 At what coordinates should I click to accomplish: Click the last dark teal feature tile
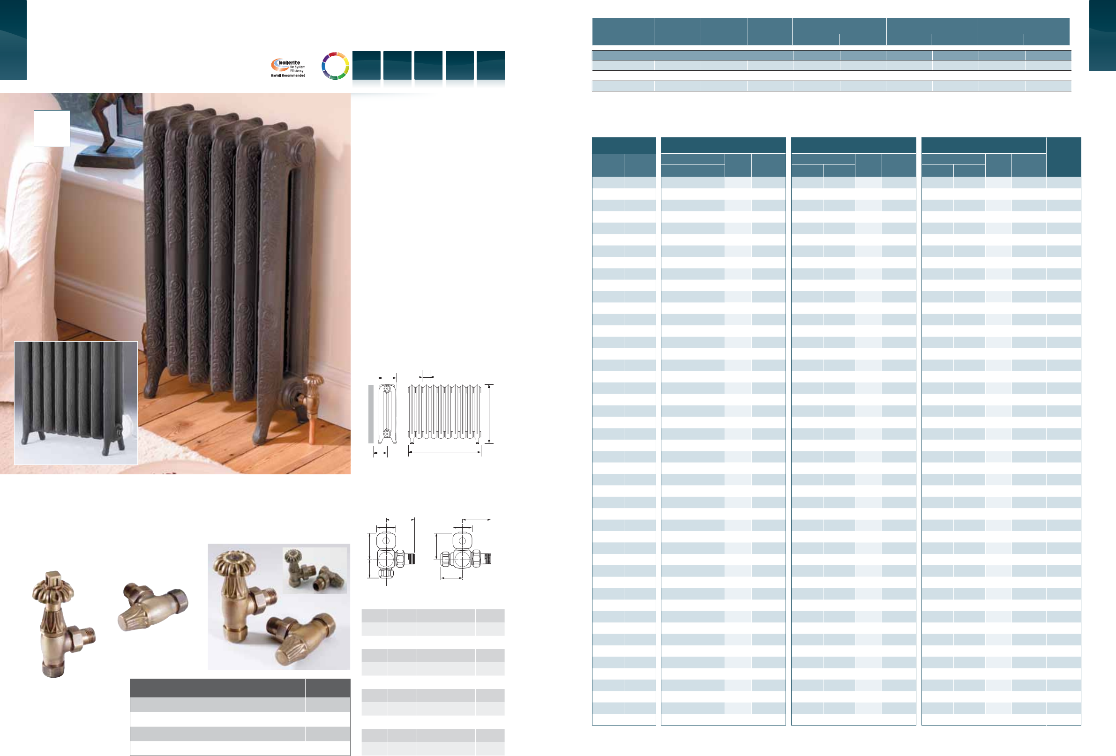pos(490,65)
